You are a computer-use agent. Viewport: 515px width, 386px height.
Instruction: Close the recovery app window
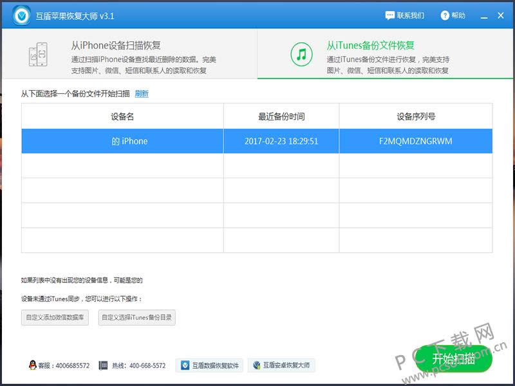coord(501,15)
